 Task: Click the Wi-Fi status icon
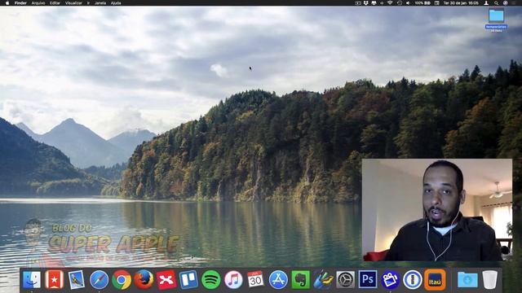[x=390, y=3]
